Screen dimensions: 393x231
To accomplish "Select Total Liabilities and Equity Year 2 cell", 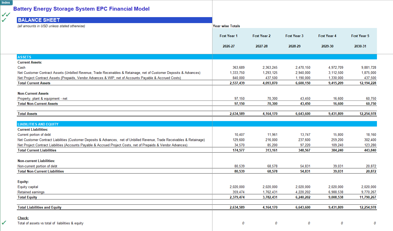I will pyautogui.click(x=270, y=207).
